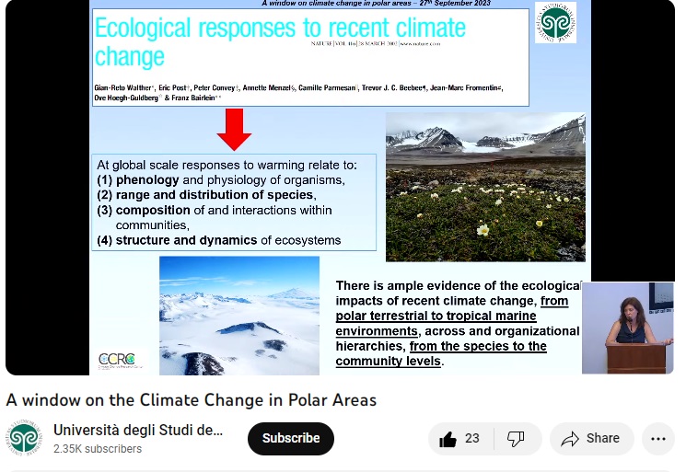
Task: Click the author names line under title
Action: tap(298, 87)
